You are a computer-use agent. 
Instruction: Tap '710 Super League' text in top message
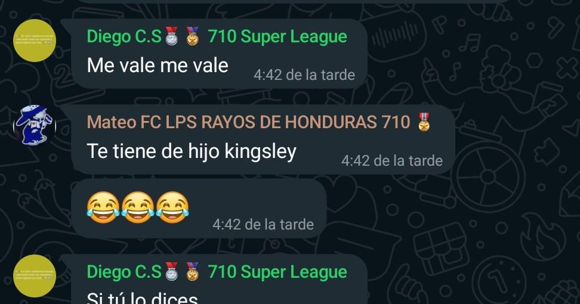pos(277,36)
